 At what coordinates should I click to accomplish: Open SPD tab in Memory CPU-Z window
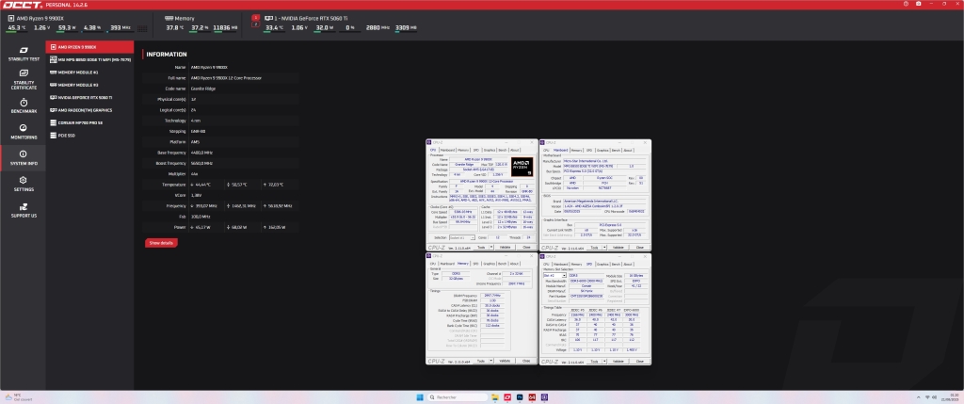[475, 263]
